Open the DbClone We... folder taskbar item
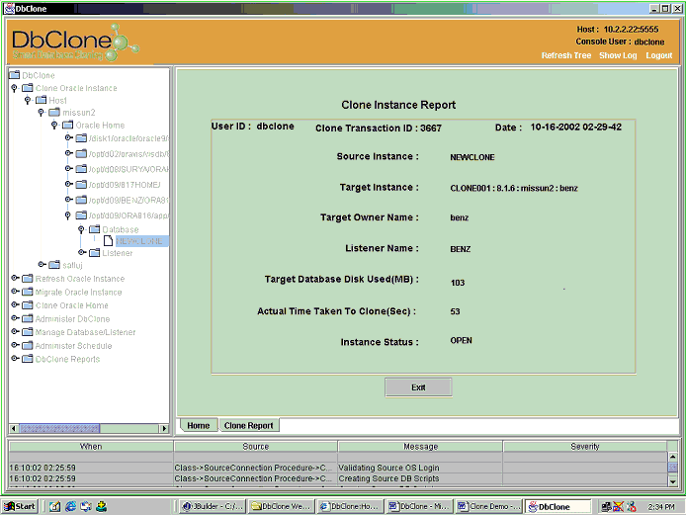Image resolution: width=686 pixels, height=515 pixels. tap(282, 506)
